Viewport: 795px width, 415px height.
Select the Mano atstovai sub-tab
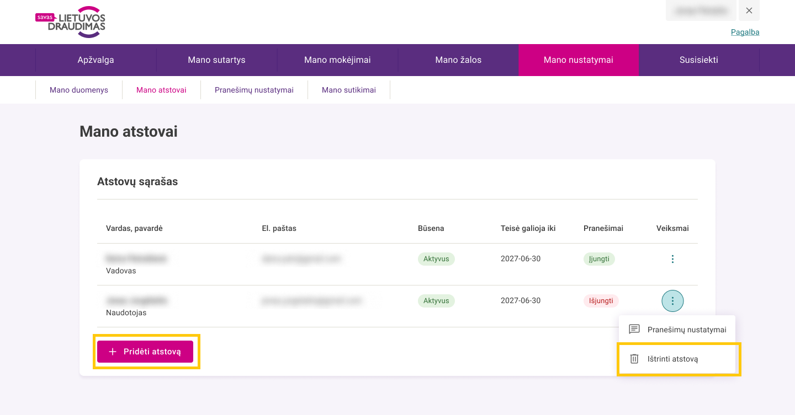tap(161, 90)
